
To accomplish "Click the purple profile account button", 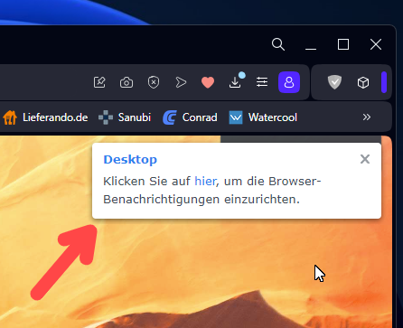I will click(289, 82).
